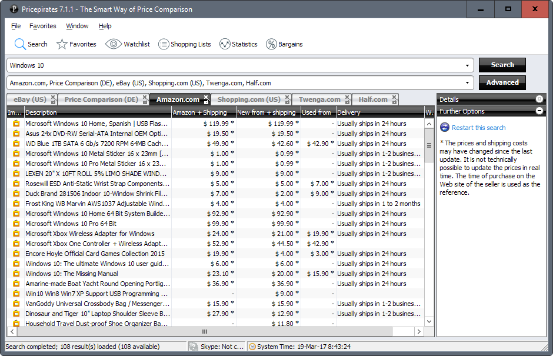
Task: Click the vertical scrollbar thumb
Action: tap(429, 145)
